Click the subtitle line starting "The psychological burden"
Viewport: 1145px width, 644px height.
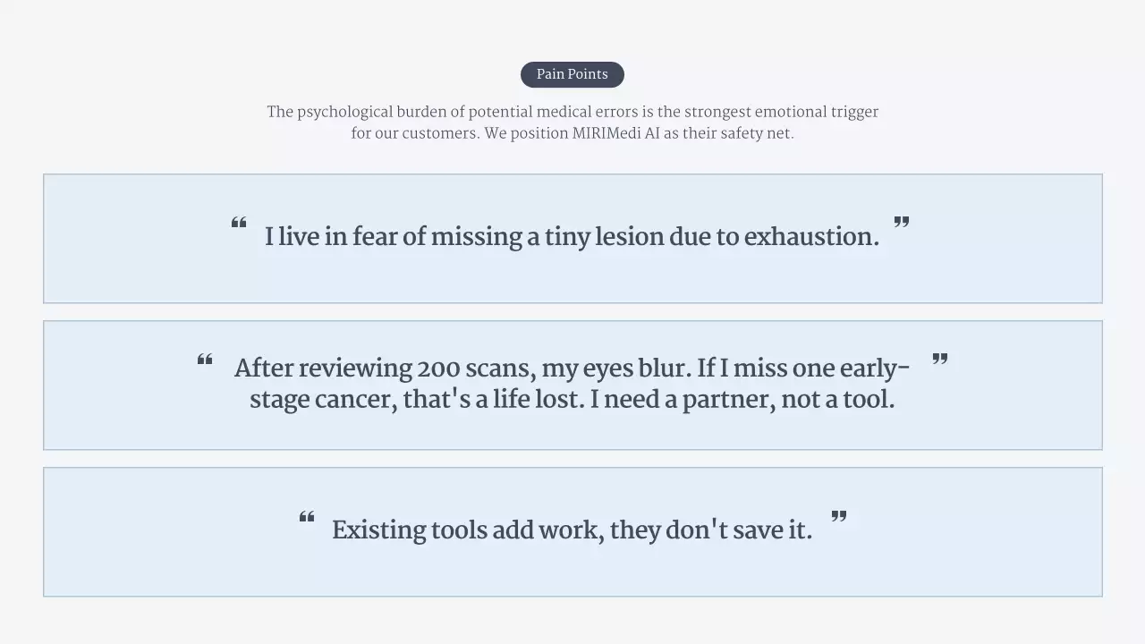(572, 113)
